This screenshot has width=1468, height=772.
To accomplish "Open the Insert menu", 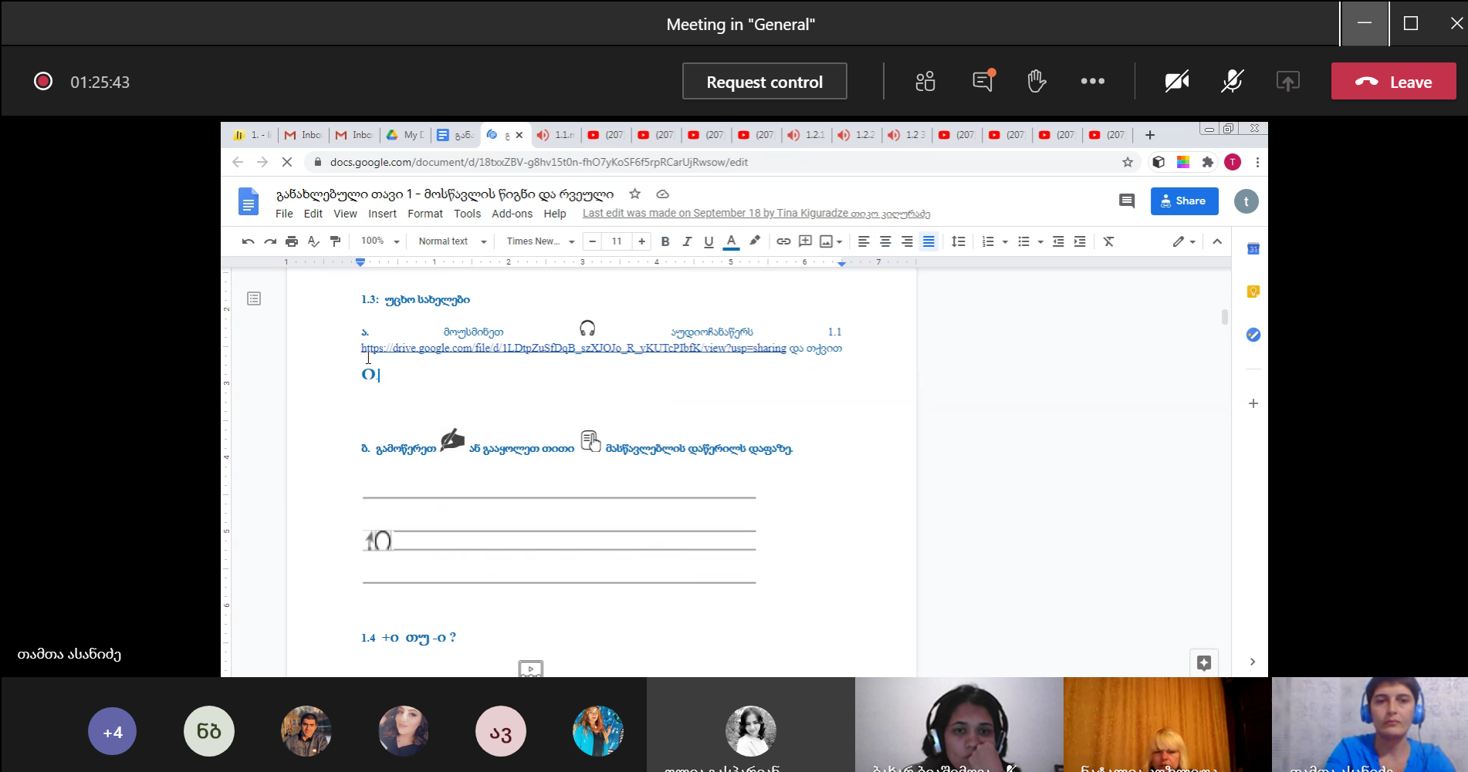I will click(382, 214).
